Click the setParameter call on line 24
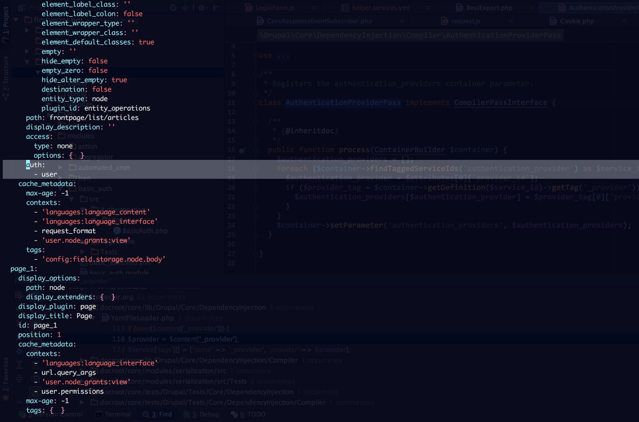This screenshot has width=639, height=422. click(357, 225)
